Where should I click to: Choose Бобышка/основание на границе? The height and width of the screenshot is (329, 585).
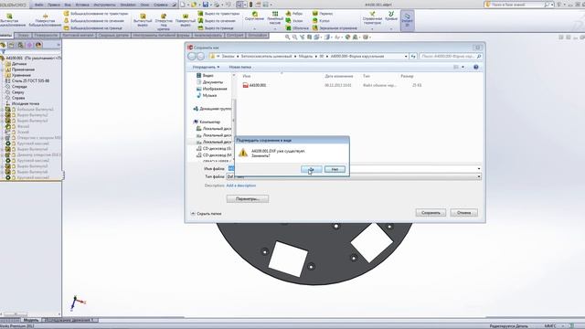[x=93, y=28]
